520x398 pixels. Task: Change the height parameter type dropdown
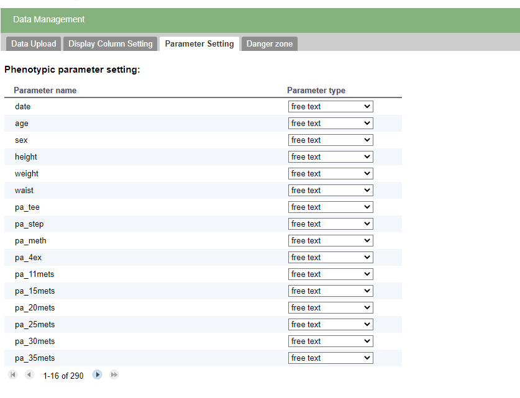[331, 156]
